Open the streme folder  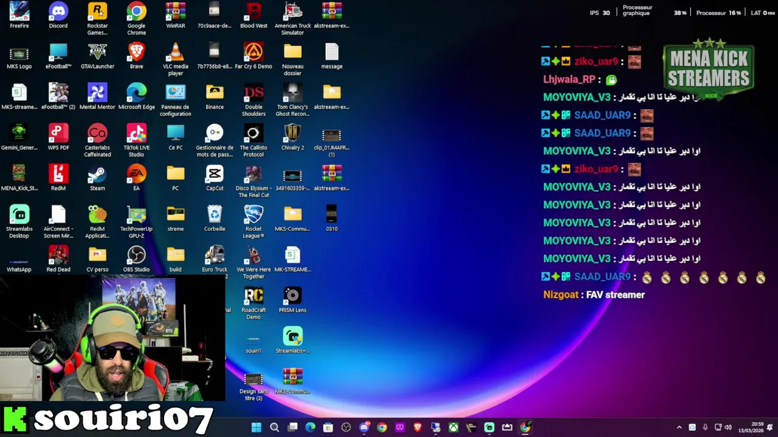pos(176,218)
